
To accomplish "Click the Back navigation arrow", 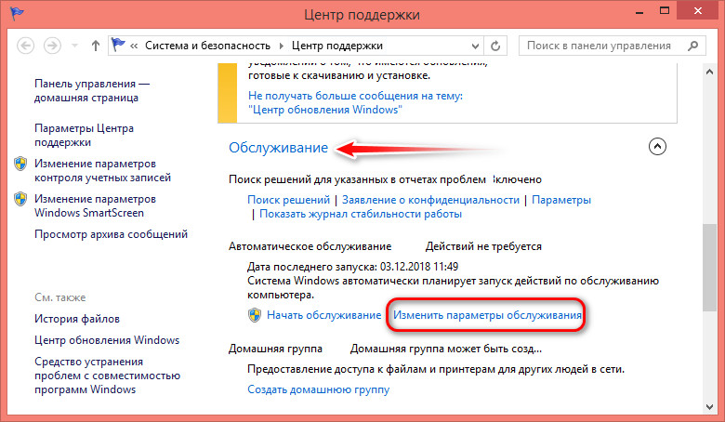I will (25, 46).
